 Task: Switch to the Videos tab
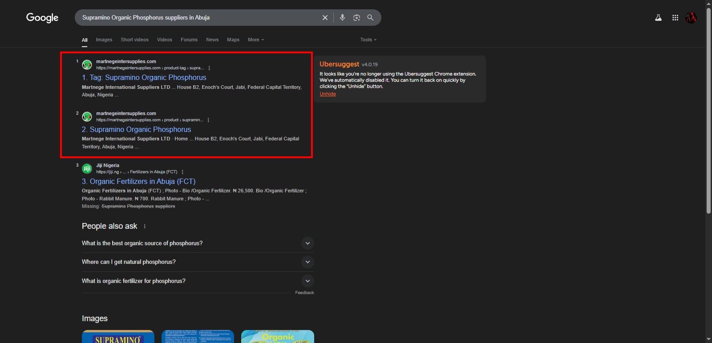click(x=165, y=40)
